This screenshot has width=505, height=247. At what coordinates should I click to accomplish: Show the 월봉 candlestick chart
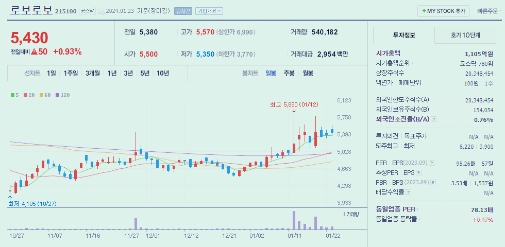click(x=308, y=73)
